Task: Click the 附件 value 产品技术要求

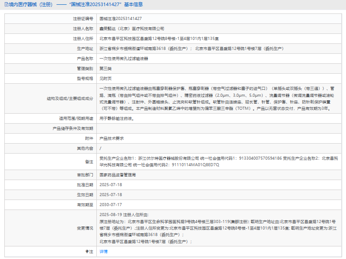Action: tap(112, 138)
